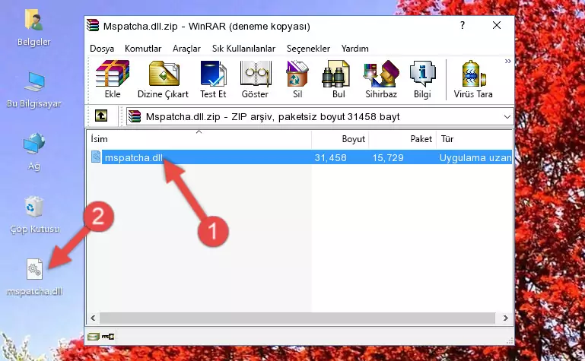Screen dimensions: 585x361
Task: Click the WinRAR title bar books icon
Action: (x=93, y=25)
